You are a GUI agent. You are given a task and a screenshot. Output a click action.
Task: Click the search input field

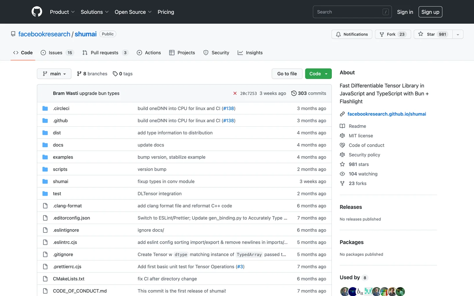coord(352,12)
